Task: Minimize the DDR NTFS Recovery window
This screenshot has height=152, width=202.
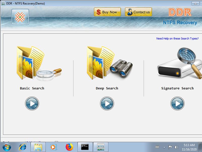Action: click(195, 4)
